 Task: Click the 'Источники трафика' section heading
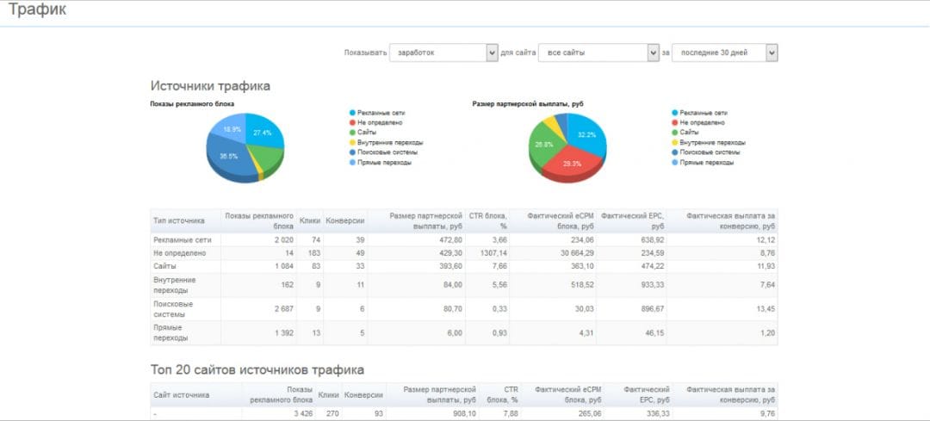210,86
